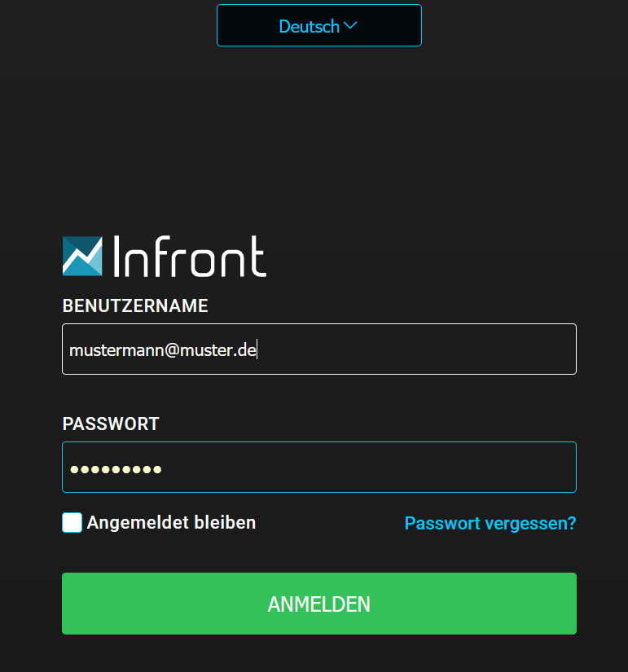Click the Infront wordmark text
Viewport: 628px width, 672px height.
[190, 257]
